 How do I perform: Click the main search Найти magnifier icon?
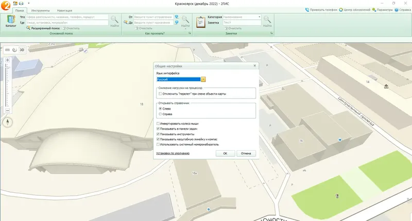pyautogui.click(x=114, y=21)
